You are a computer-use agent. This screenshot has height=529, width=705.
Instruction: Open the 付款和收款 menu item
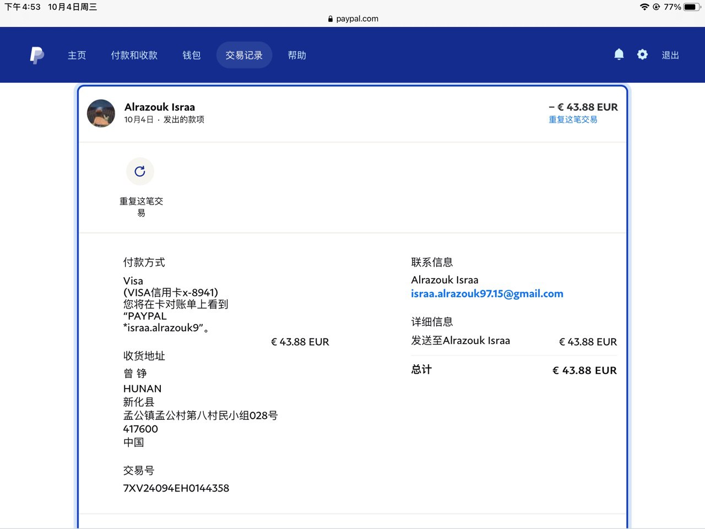[x=134, y=55]
